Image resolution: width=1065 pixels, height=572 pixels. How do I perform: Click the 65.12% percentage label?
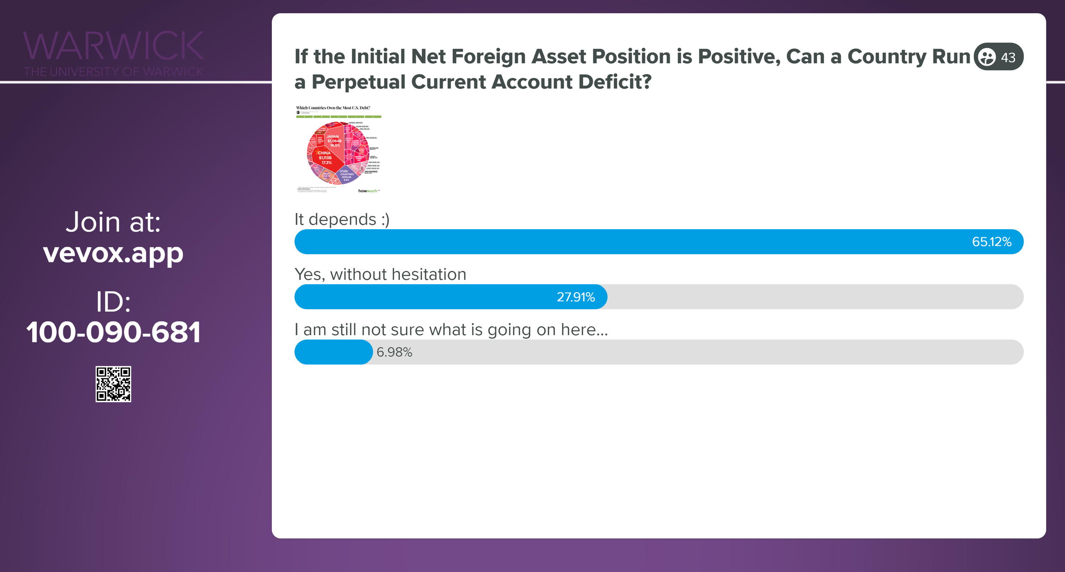pyautogui.click(x=992, y=242)
